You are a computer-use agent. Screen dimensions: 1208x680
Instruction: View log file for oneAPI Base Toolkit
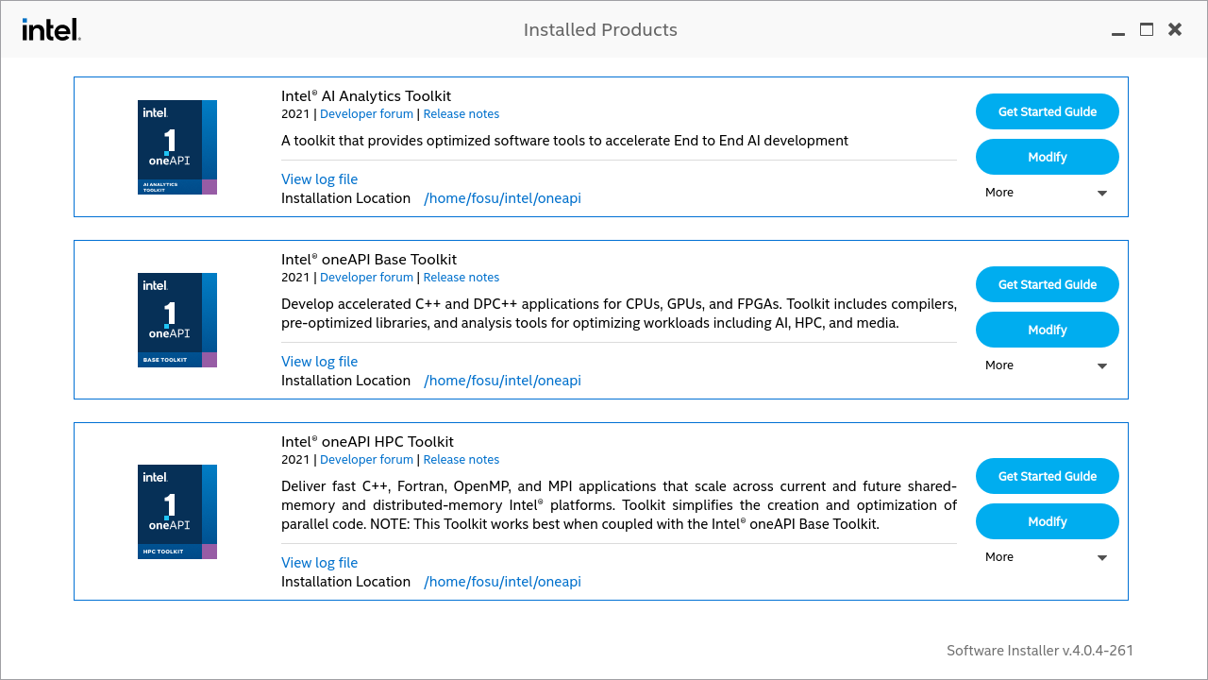[319, 362]
